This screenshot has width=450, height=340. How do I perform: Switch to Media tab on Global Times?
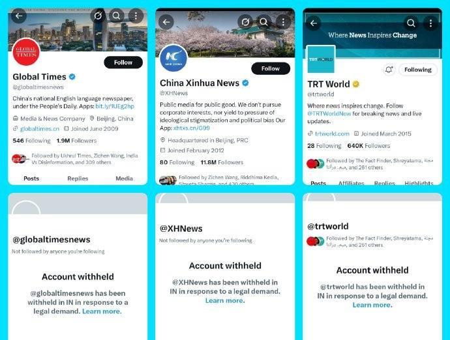125,178
